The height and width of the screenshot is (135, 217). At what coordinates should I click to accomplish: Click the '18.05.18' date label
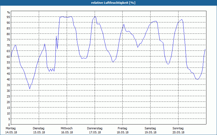tap(123, 132)
